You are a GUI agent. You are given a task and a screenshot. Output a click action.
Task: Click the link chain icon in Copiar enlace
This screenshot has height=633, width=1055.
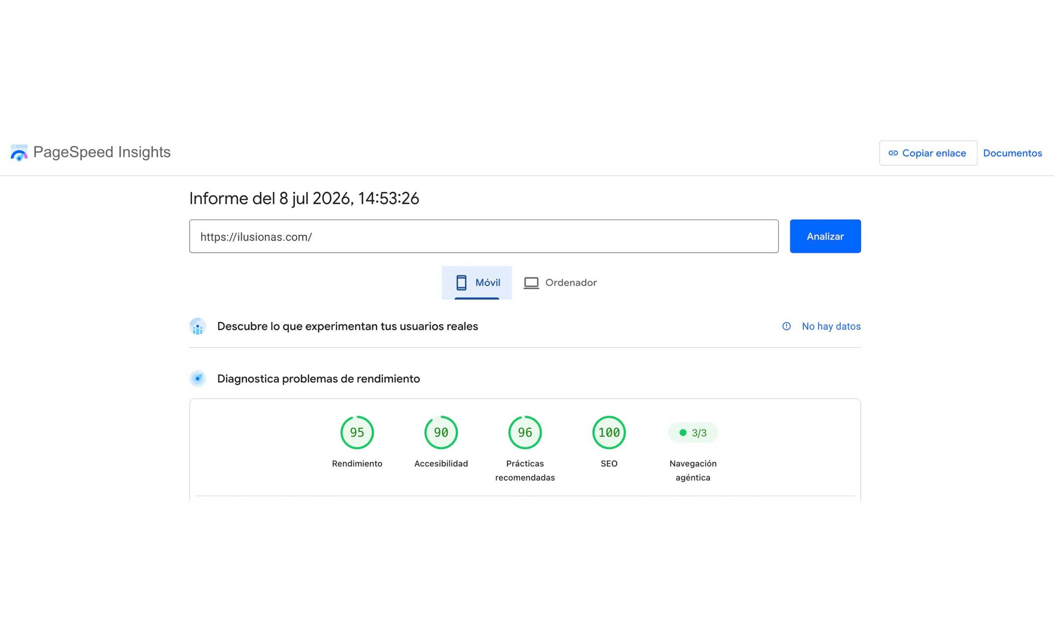894,153
